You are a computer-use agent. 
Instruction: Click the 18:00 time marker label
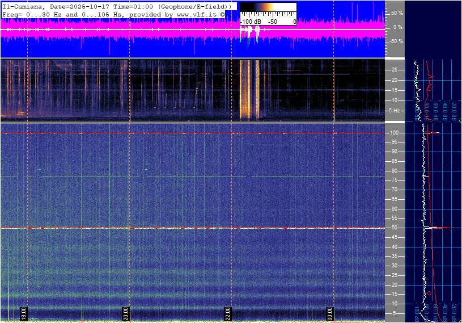pyautogui.click(x=23, y=313)
